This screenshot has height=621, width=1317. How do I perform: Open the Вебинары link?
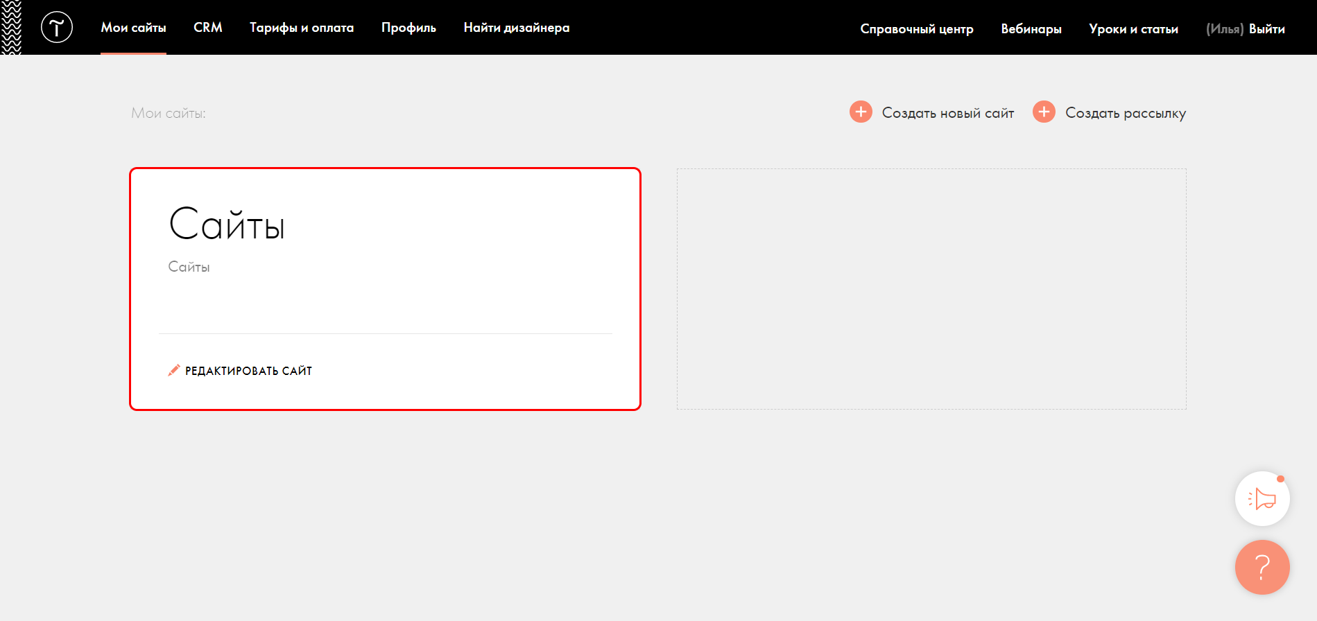point(1031,29)
